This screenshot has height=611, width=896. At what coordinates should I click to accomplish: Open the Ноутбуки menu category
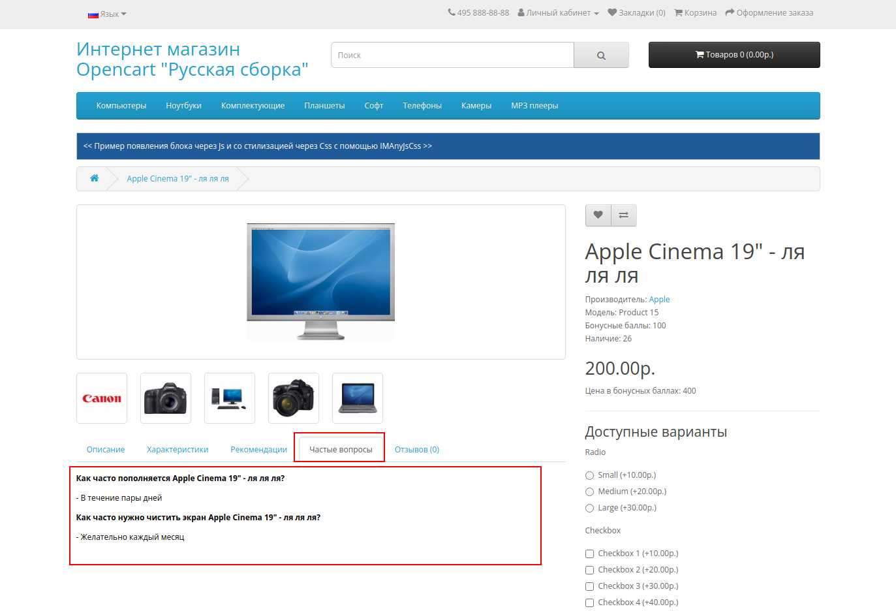pos(183,106)
